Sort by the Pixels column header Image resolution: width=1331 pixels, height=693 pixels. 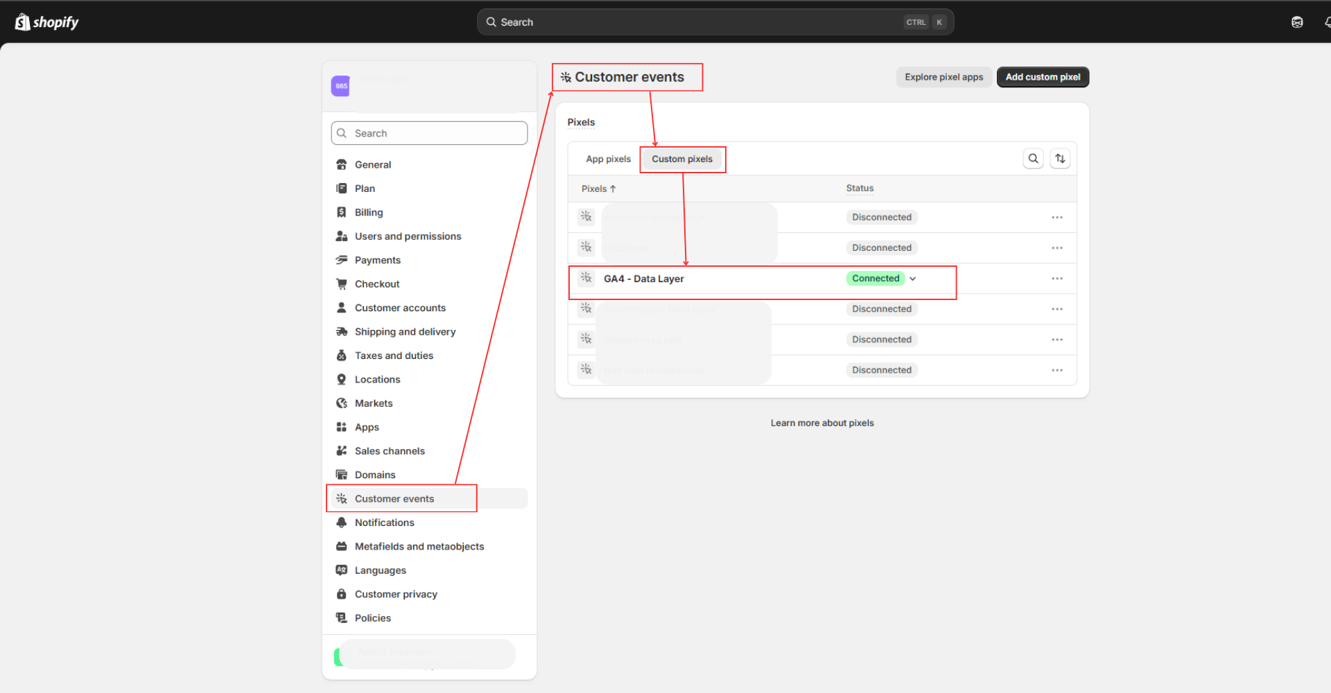point(598,188)
